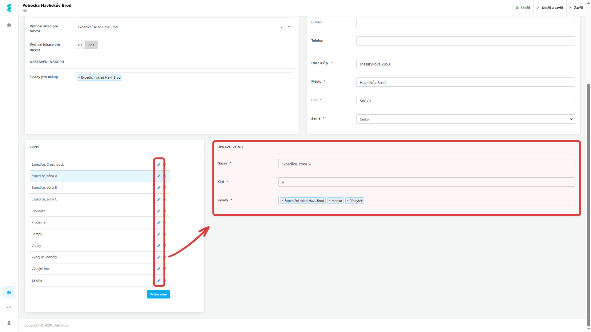591x332 pixels.
Task: Open developer code icon in sidebar
Action: [x=9, y=307]
